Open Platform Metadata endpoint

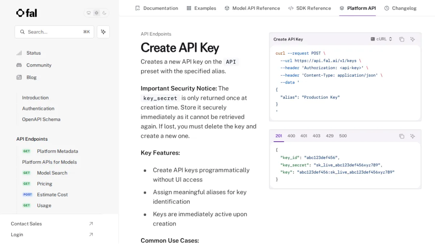point(57,151)
